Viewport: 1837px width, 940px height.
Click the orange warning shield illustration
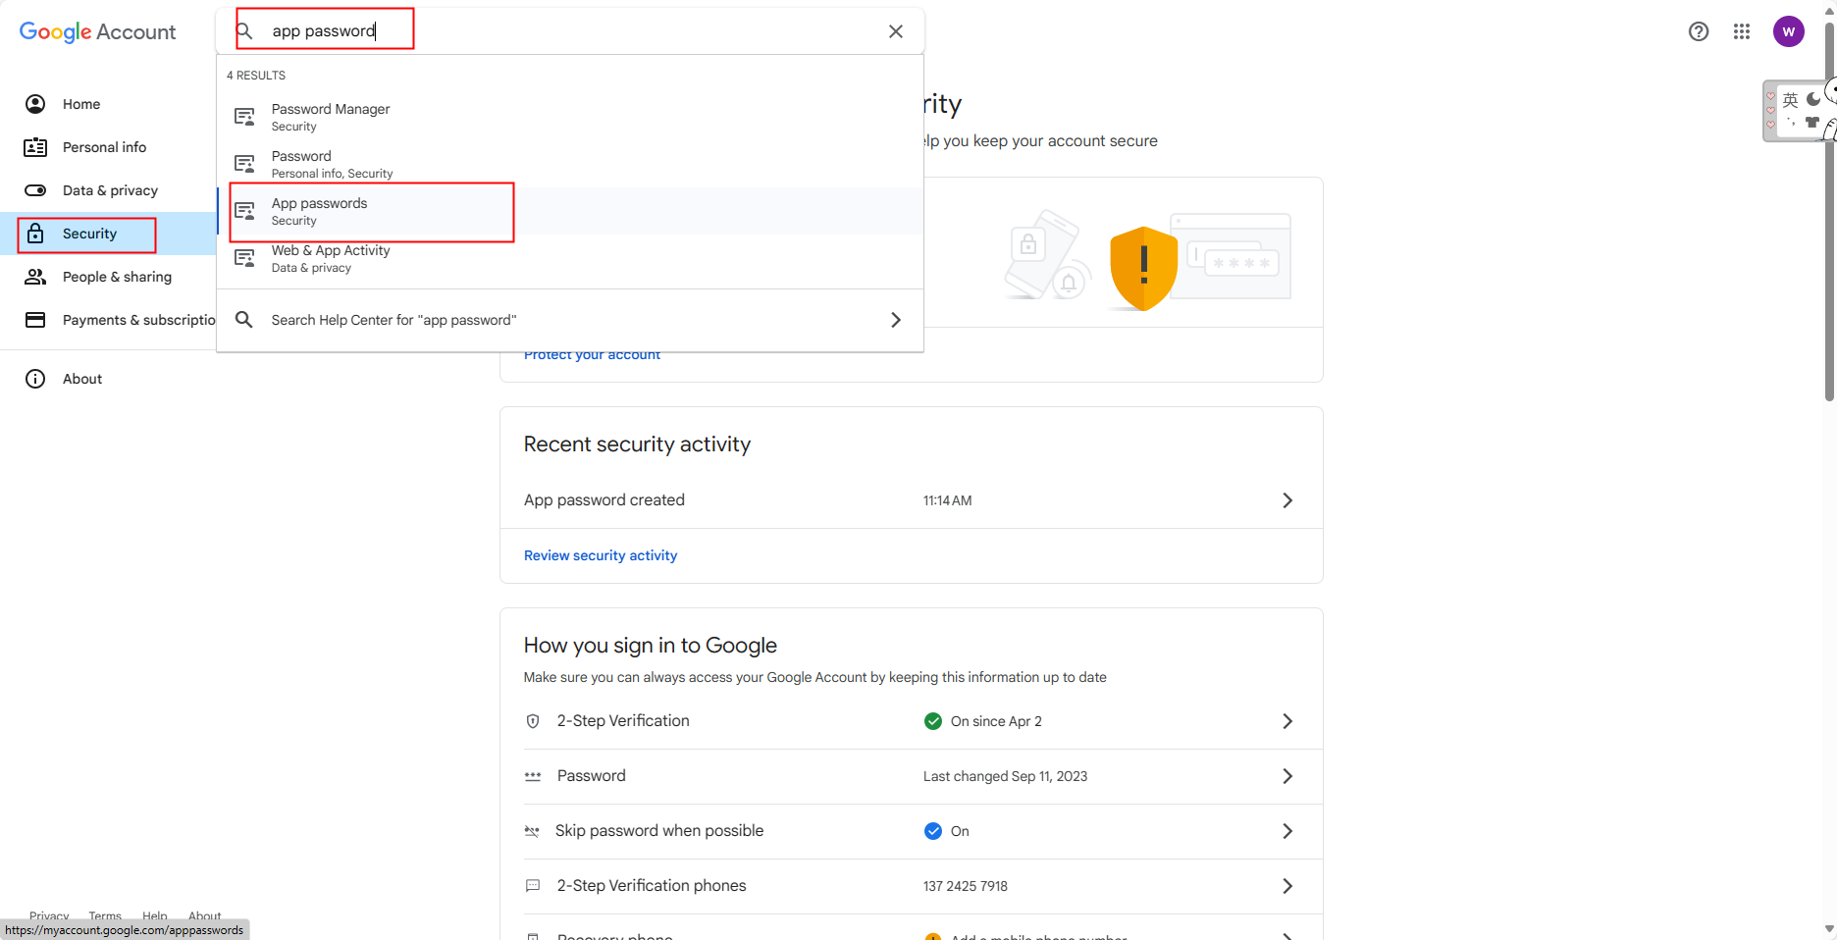click(1143, 269)
